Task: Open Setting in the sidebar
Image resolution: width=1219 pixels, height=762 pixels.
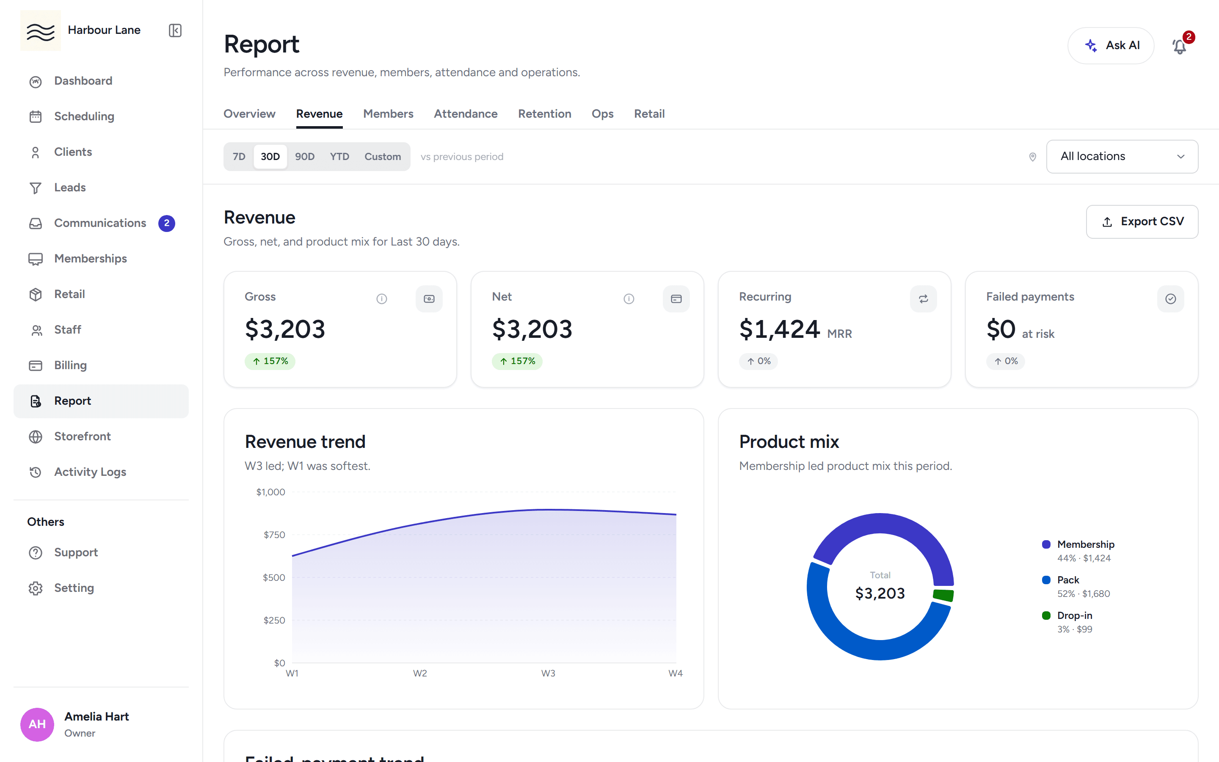Action: click(x=101, y=588)
